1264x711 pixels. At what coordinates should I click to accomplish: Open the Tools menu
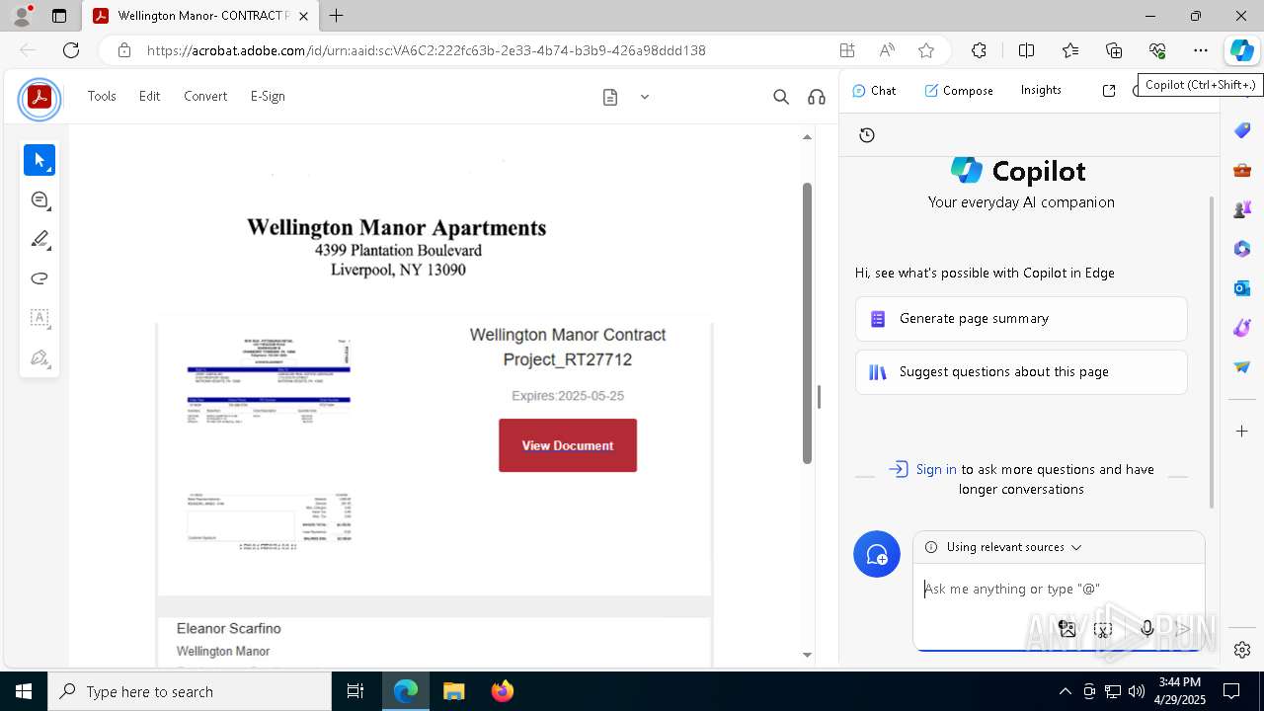point(102,96)
